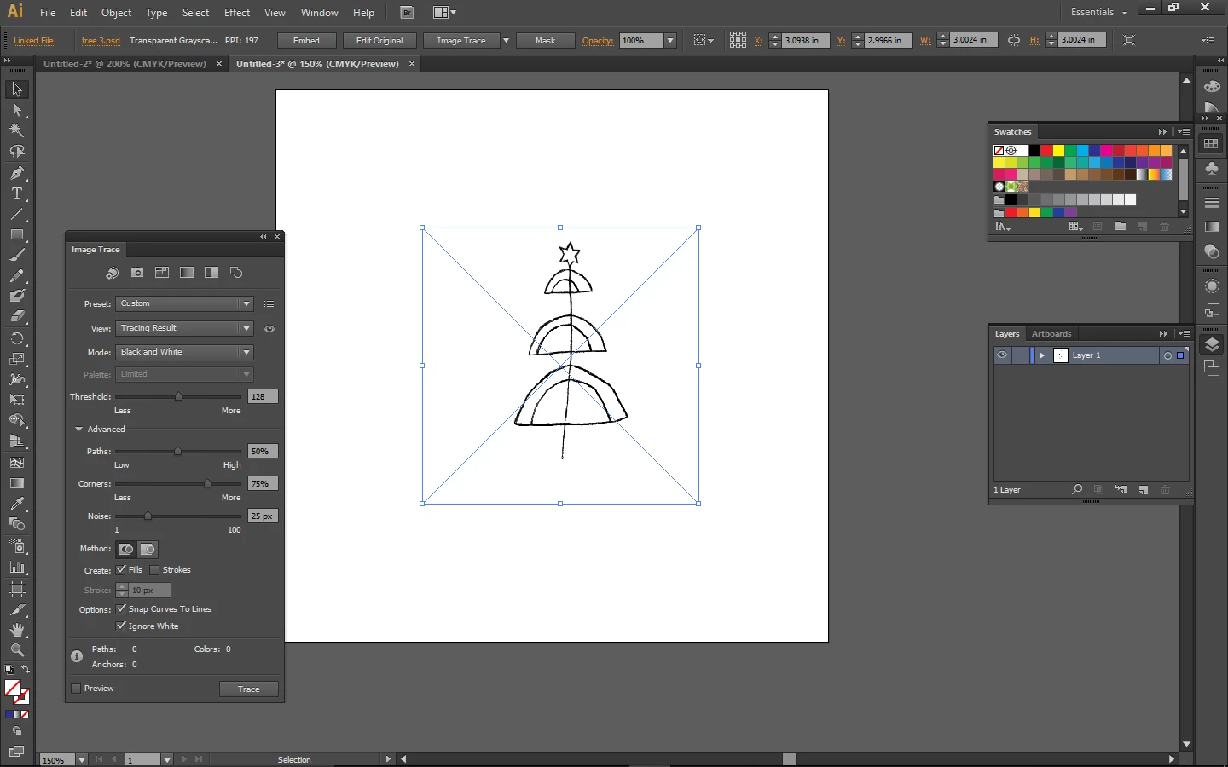The height and width of the screenshot is (767, 1228).
Task: Collapse the Advanced section
Action: pyautogui.click(x=78, y=430)
